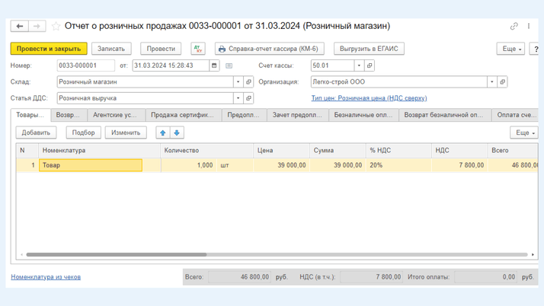Switch to Товары tab
This screenshot has height=306, width=544.
(x=30, y=115)
